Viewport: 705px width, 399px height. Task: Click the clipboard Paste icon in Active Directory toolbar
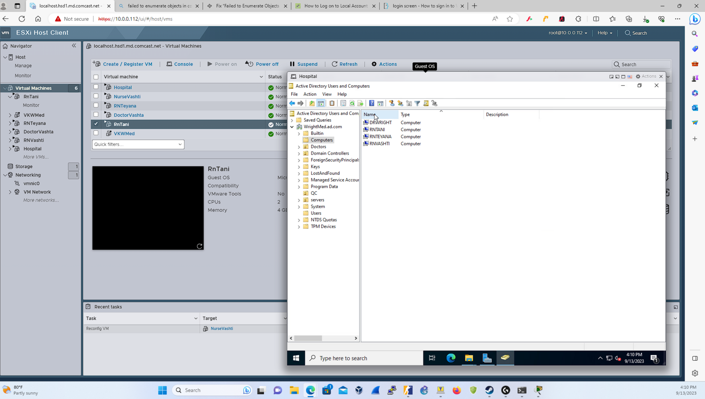[332, 103]
